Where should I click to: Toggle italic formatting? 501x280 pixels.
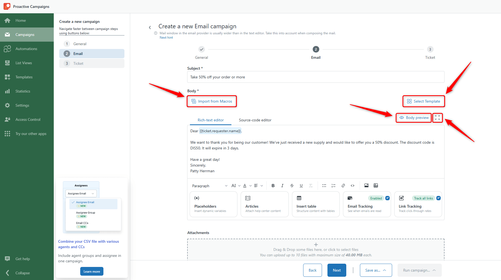pyautogui.click(x=282, y=186)
